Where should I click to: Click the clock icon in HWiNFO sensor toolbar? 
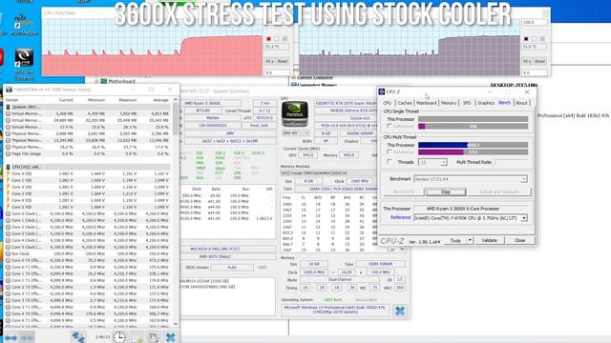pyautogui.click(x=119, y=336)
